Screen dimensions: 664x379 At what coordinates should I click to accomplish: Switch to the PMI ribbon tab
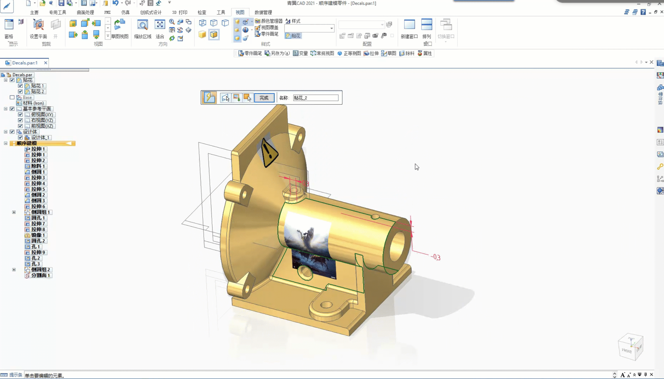coord(107,12)
